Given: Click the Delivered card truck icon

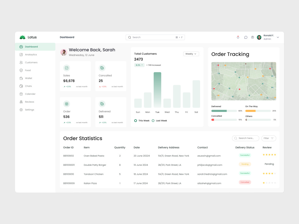Looking at the screenshot, I should [102, 104].
